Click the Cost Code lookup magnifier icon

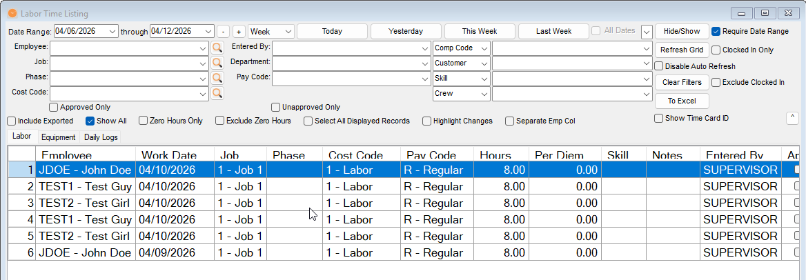(217, 92)
